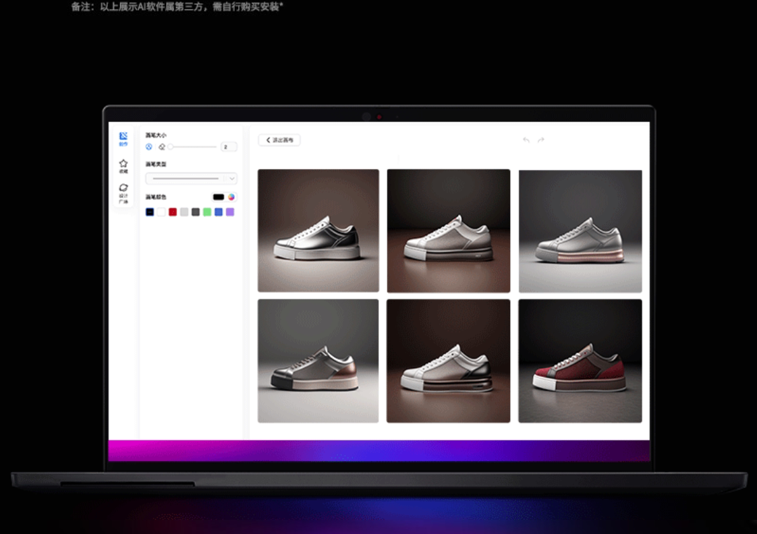Select the chrome silver sneaker image
This screenshot has height=534, width=757.
[x=318, y=231]
